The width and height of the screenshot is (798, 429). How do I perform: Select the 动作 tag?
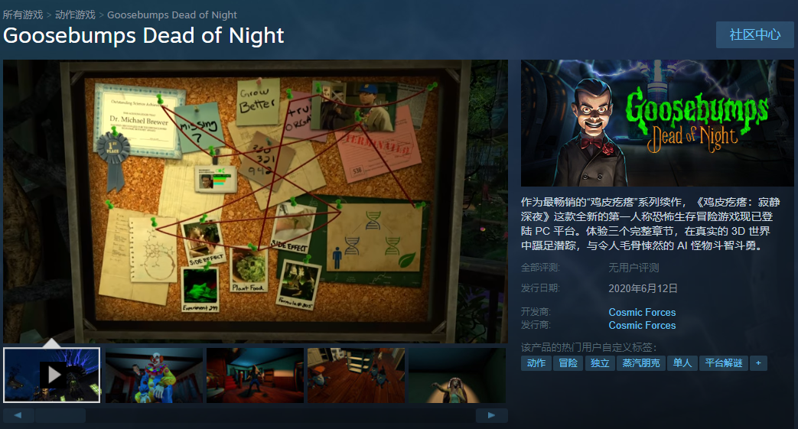coord(536,363)
